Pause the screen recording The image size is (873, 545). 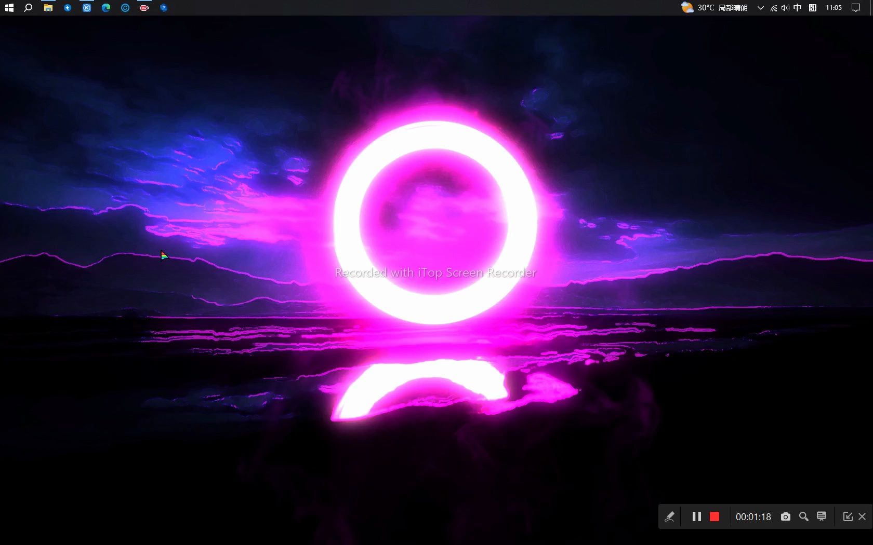click(x=697, y=516)
